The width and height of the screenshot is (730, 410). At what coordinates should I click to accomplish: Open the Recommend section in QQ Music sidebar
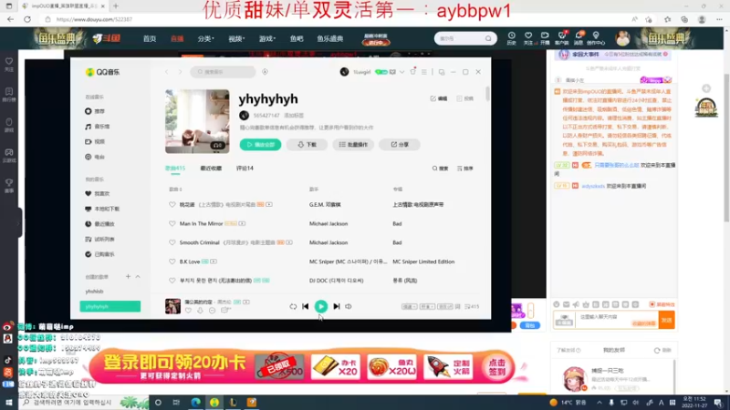pyautogui.click(x=95, y=111)
